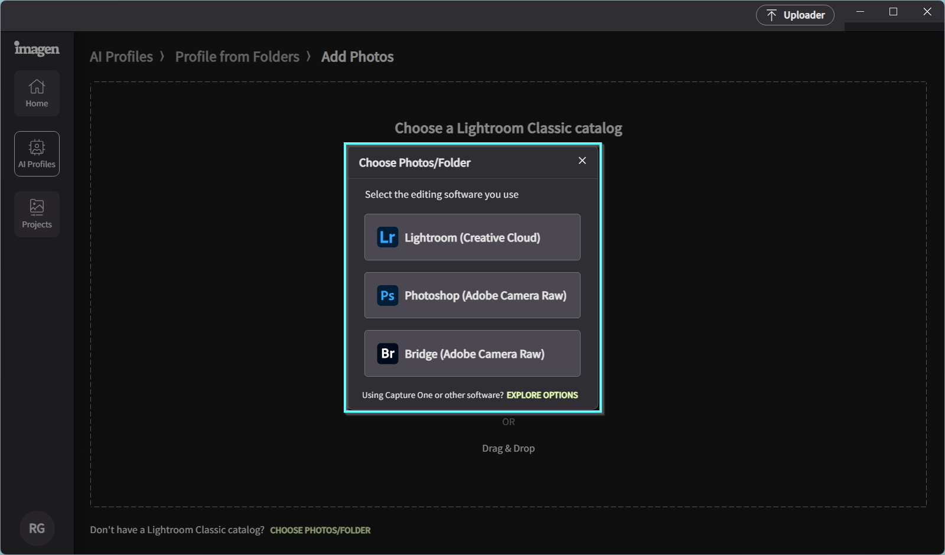Viewport: 945px width, 555px height.
Task: Click 'Choose a Lightroom Classic catalog' heading
Action: [509, 128]
